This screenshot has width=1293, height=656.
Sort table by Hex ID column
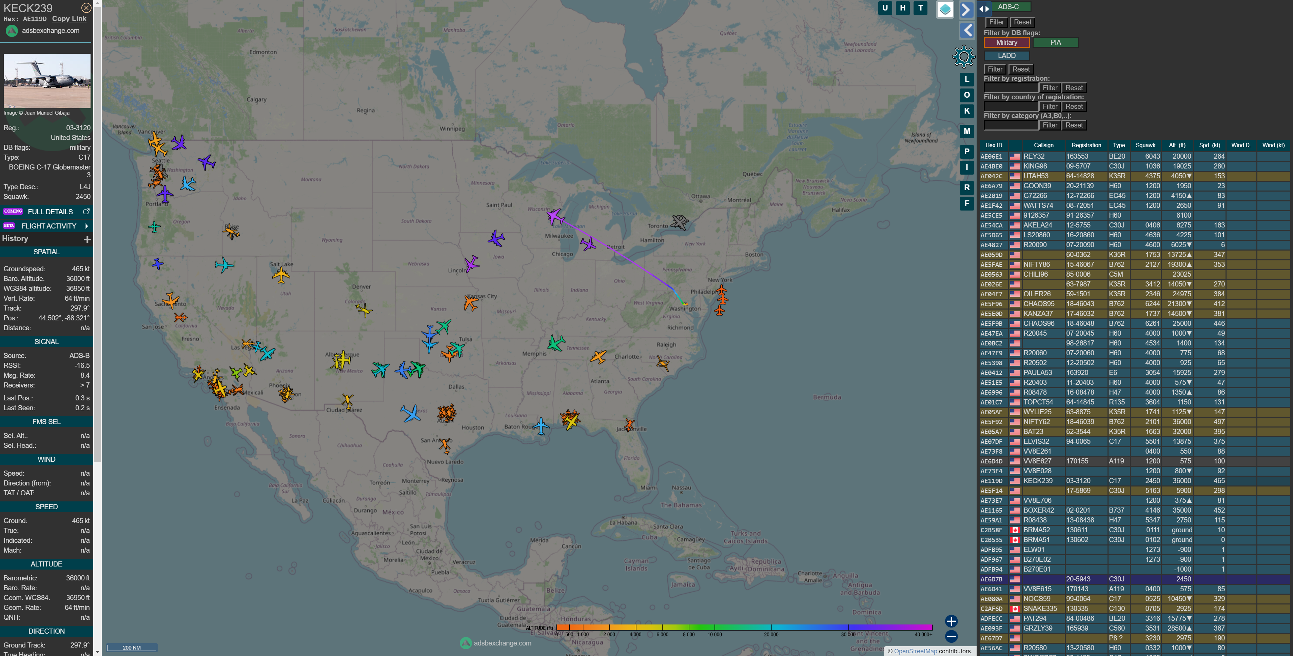click(x=993, y=145)
